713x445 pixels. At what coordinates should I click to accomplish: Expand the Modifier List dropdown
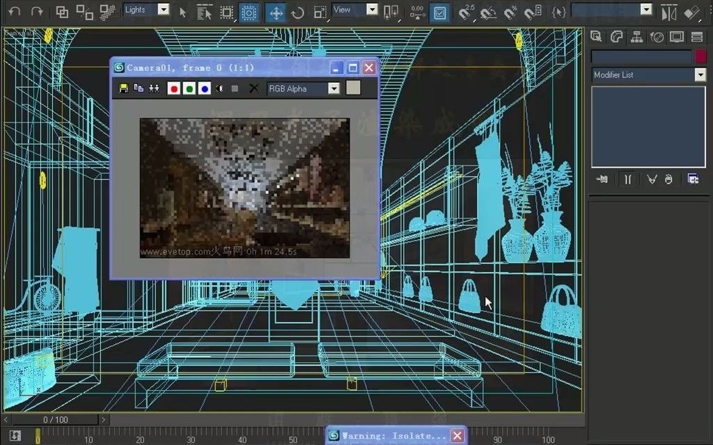701,74
